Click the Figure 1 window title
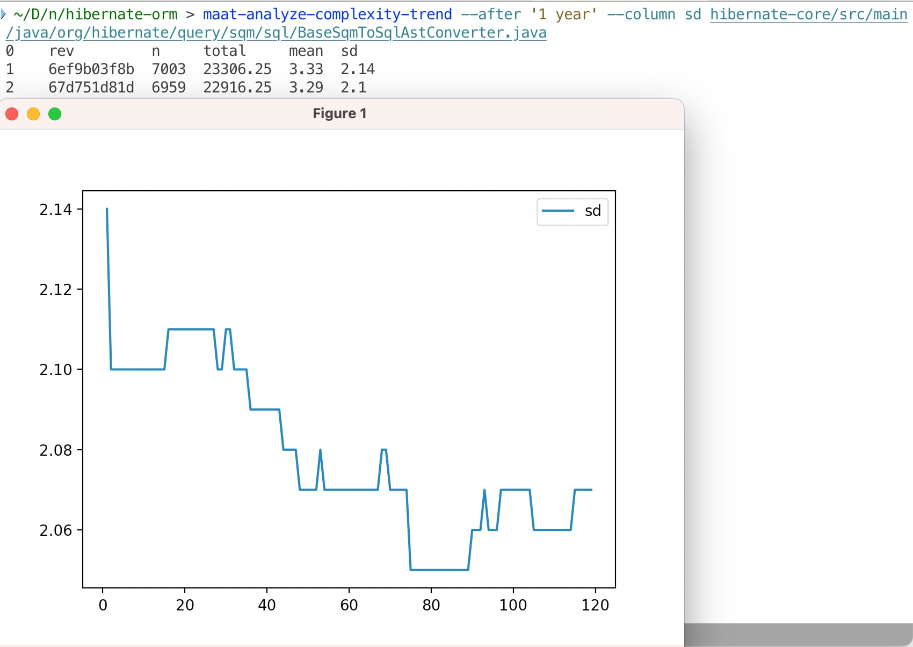This screenshot has height=647, width=913. click(x=339, y=113)
